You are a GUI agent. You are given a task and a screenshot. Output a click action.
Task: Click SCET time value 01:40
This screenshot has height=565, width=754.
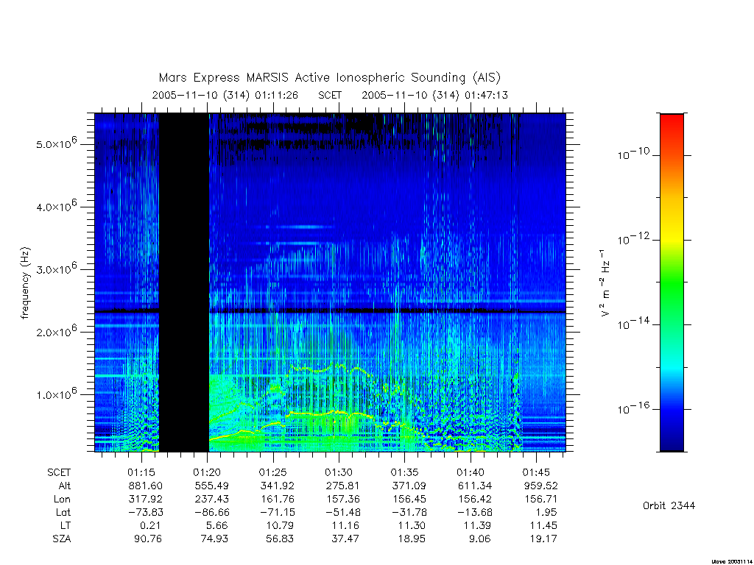coord(471,472)
